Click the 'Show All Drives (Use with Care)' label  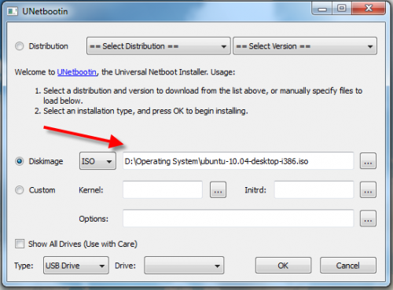[x=83, y=244]
